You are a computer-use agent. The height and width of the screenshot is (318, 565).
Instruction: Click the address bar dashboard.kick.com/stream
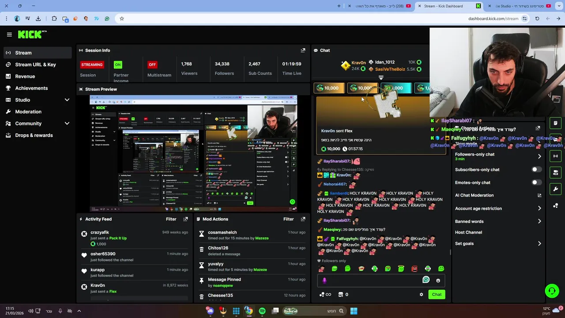[x=493, y=19]
